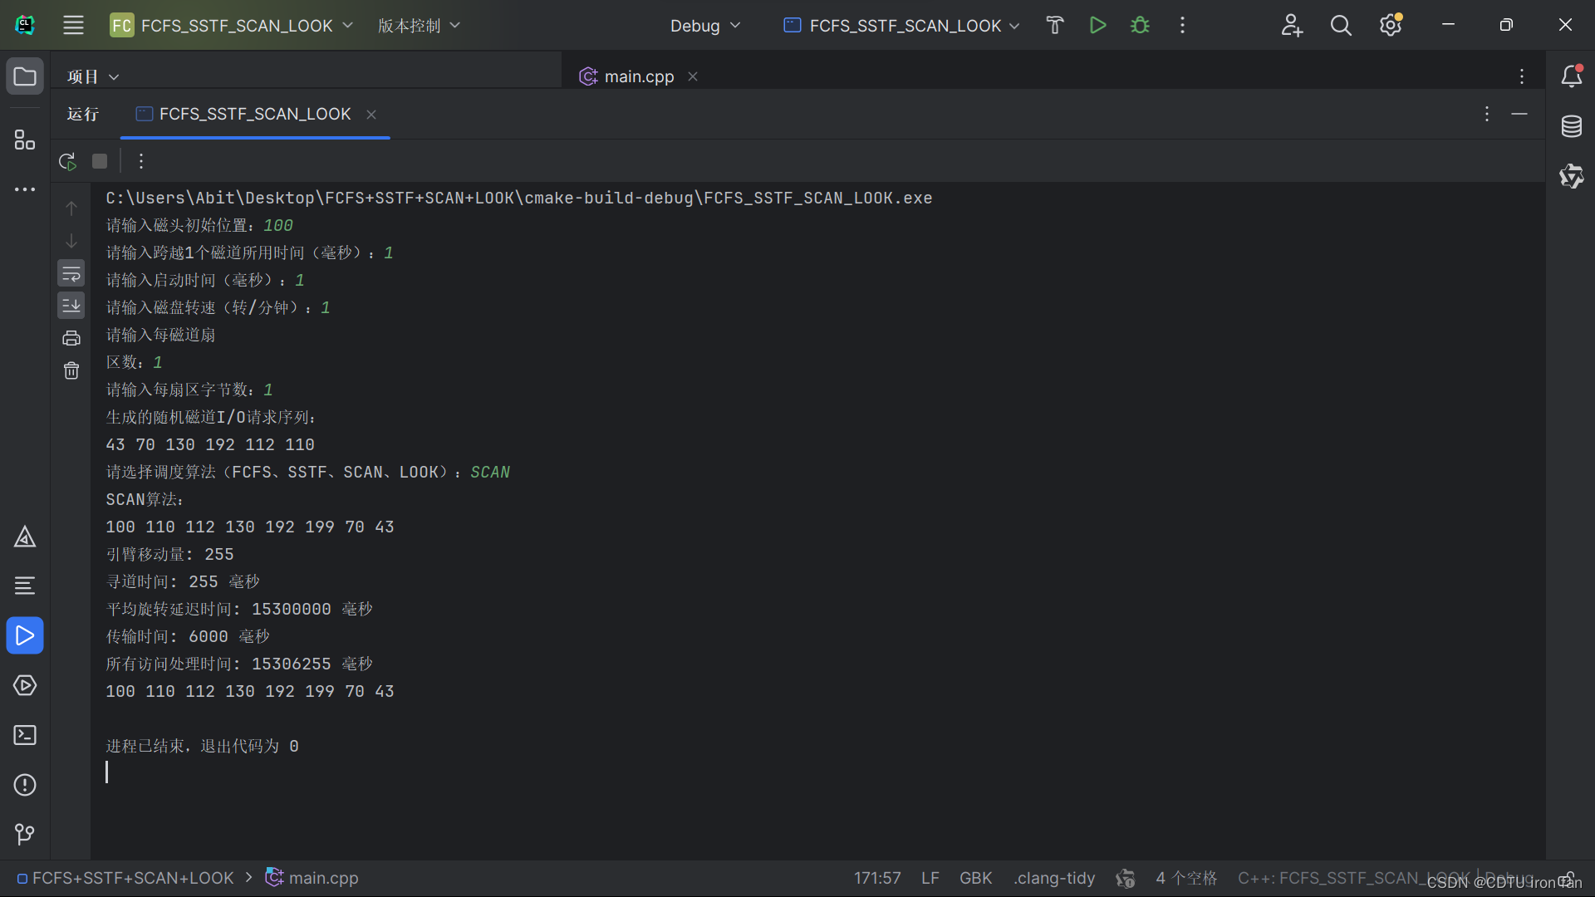Click the 171:57 cursor position indicator

click(x=877, y=878)
